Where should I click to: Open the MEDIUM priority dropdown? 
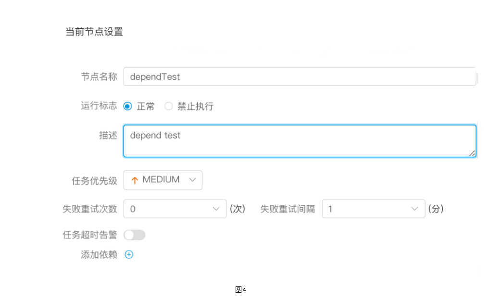163,180
